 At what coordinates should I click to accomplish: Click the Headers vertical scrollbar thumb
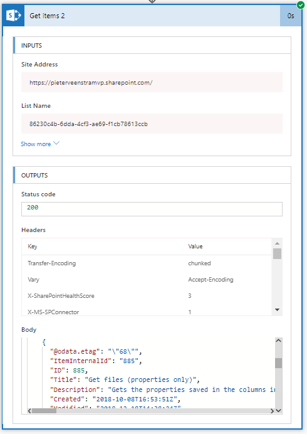point(277,253)
